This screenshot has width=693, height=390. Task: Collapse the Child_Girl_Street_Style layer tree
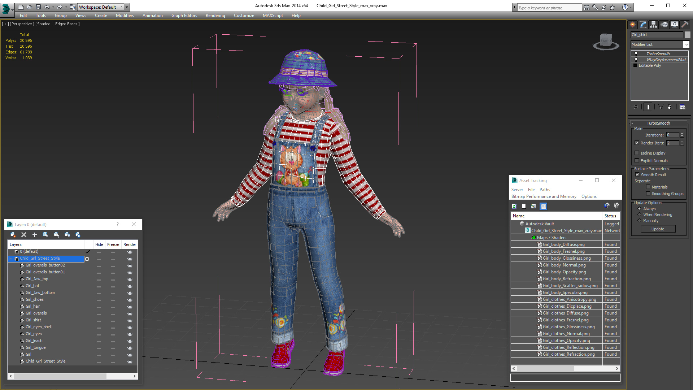click(x=11, y=259)
